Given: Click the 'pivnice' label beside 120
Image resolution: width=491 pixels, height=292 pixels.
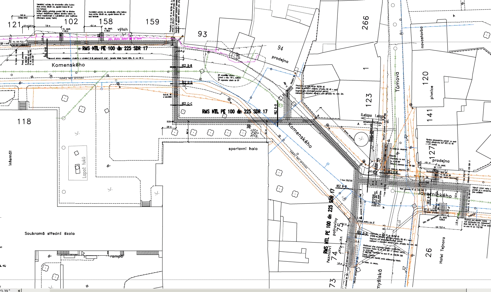Looking at the screenshot, I should coord(432,93).
